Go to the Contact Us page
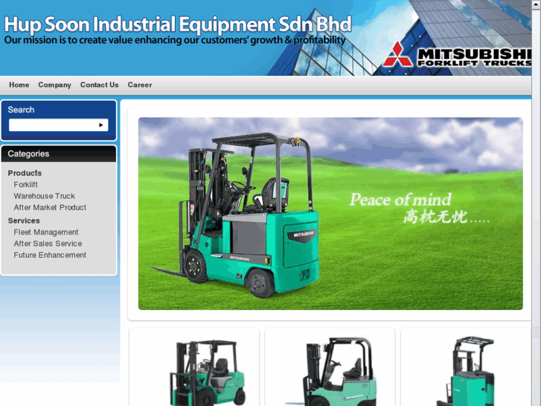Screen dimensions: 541x406 point(100,85)
